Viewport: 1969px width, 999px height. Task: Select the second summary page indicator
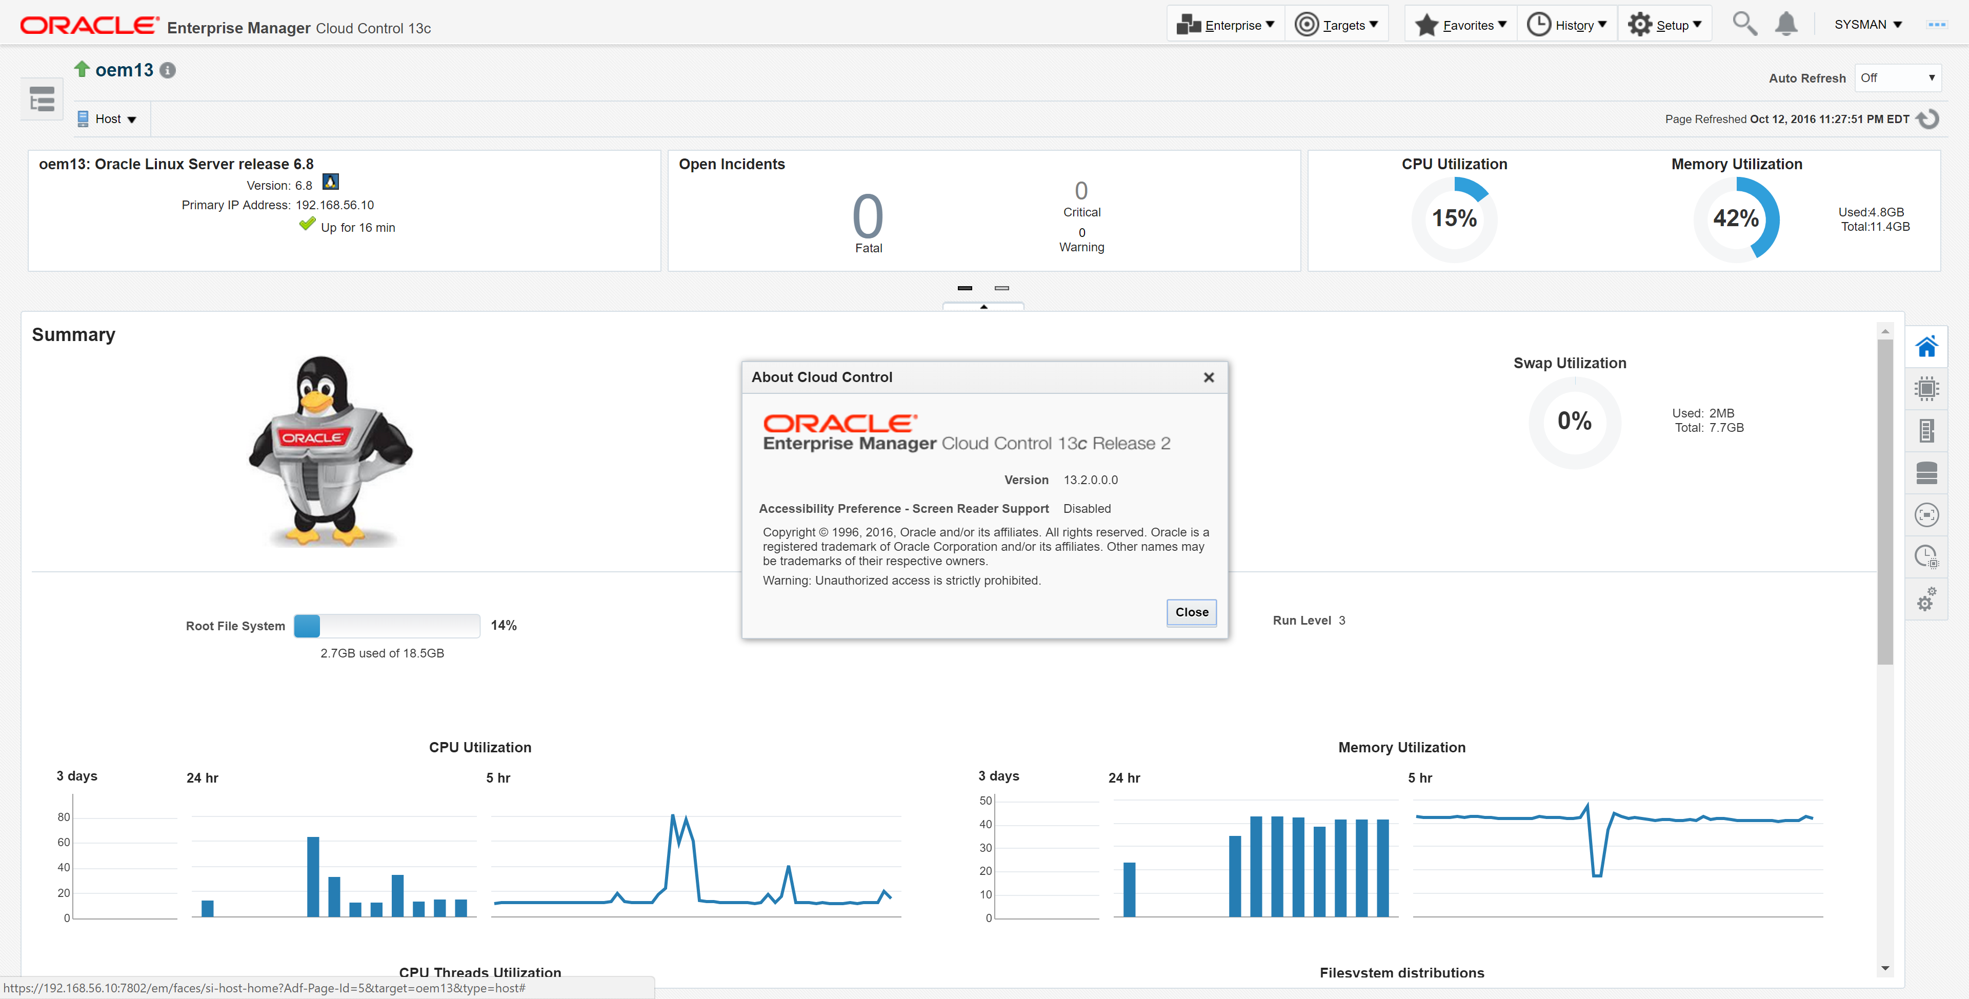pos(1002,288)
